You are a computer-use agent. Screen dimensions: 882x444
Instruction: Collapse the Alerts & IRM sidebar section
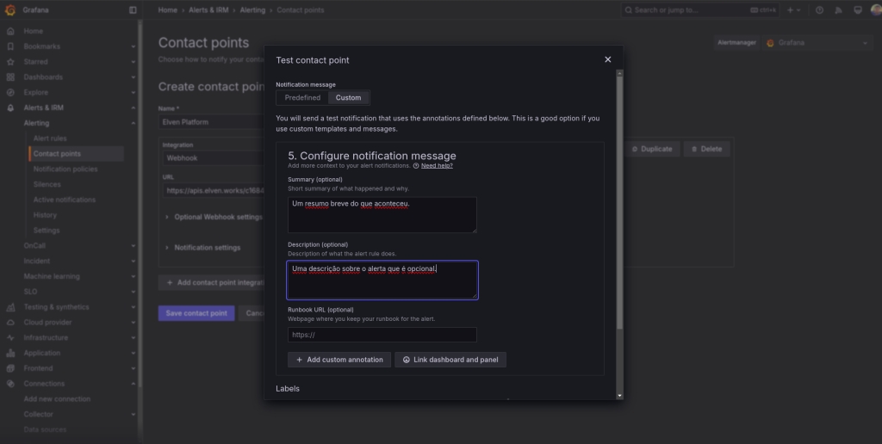tap(134, 108)
